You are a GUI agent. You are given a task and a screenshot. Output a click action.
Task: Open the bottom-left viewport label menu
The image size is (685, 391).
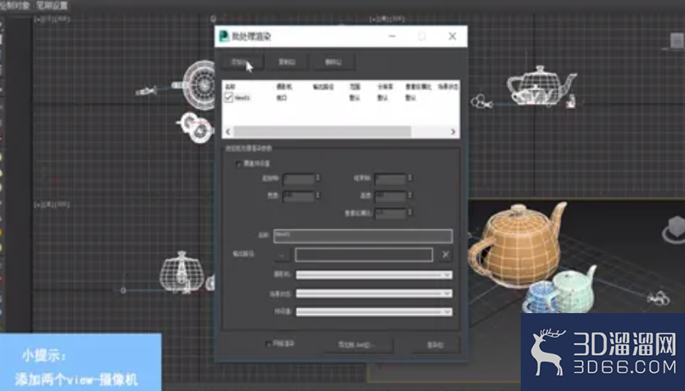52,204
